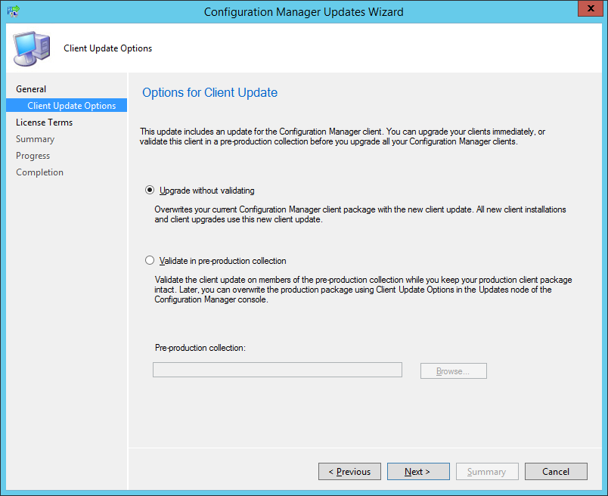Click the wizard icon in title bar
The width and height of the screenshot is (608, 496).
point(13,11)
